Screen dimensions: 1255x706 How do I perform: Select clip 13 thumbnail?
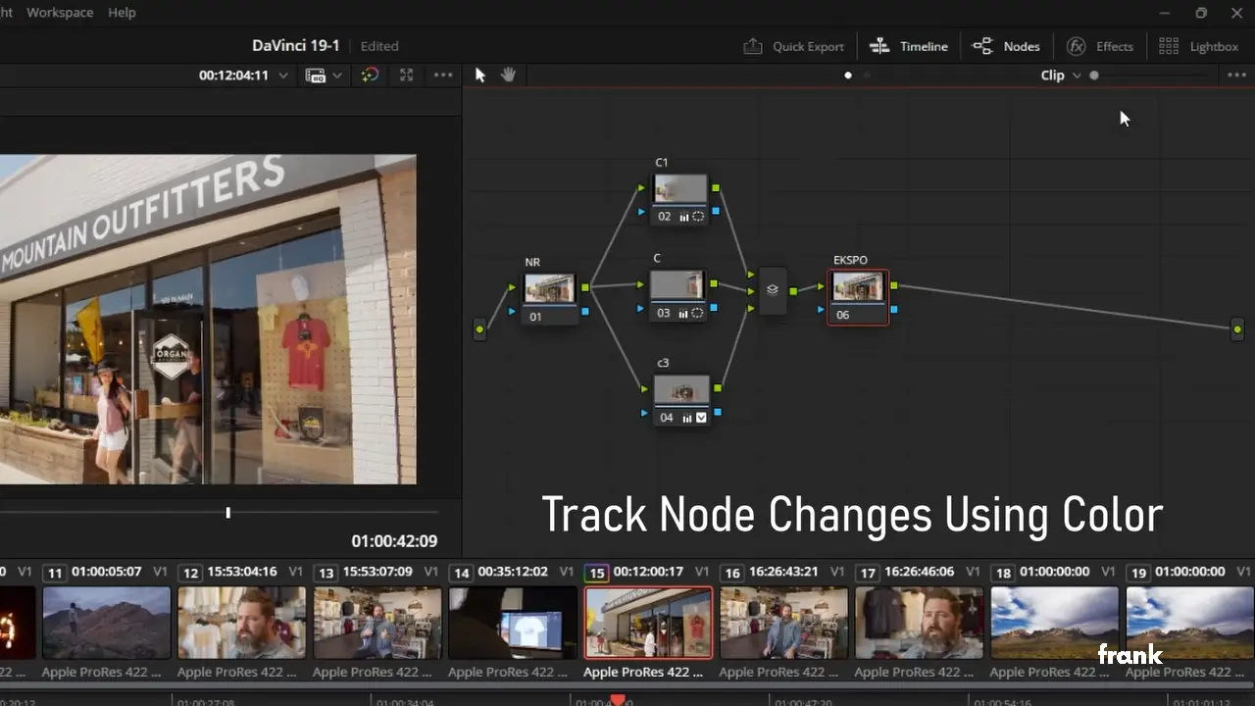(377, 623)
